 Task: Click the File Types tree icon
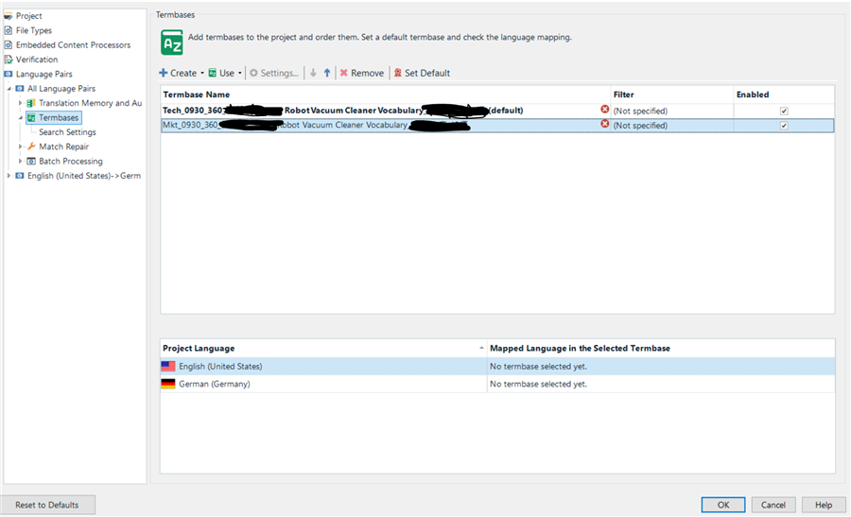point(9,30)
